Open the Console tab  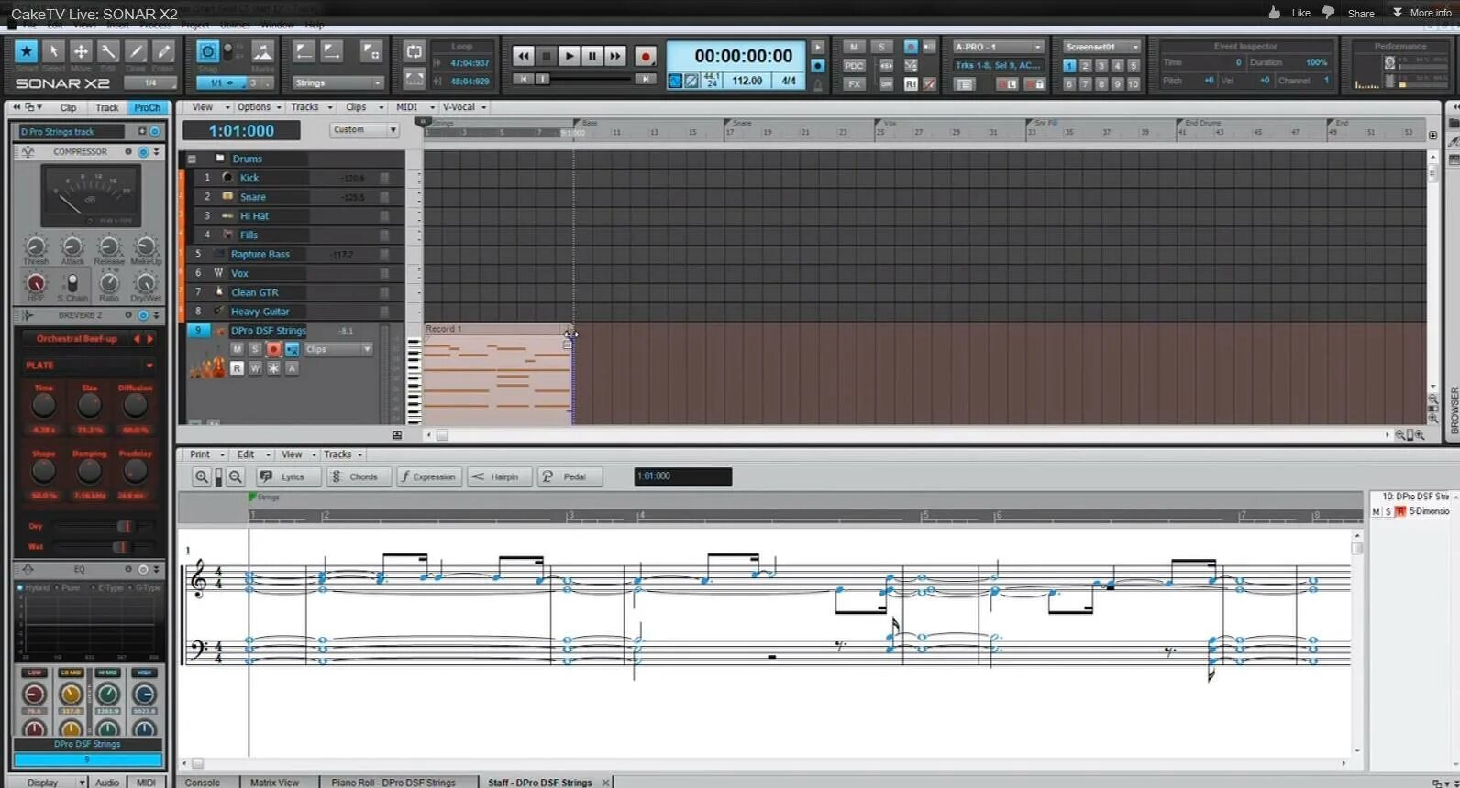click(x=203, y=783)
